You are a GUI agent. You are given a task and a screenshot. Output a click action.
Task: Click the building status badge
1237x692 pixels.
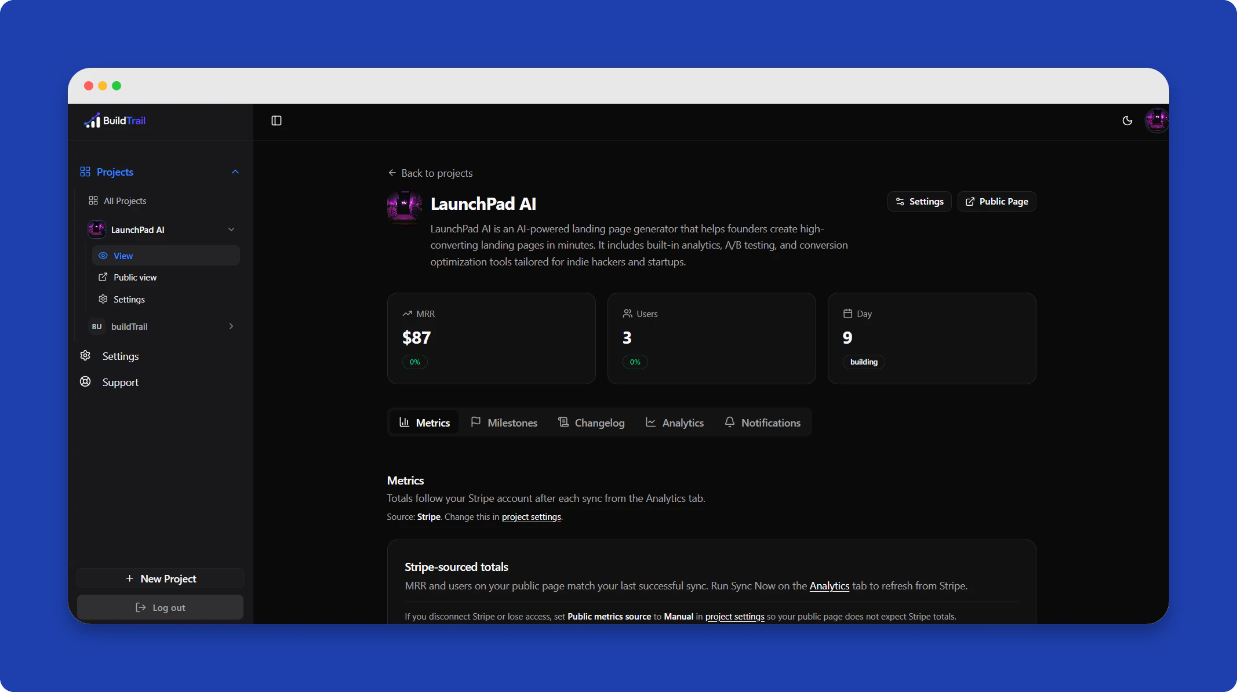click(864, 362)
